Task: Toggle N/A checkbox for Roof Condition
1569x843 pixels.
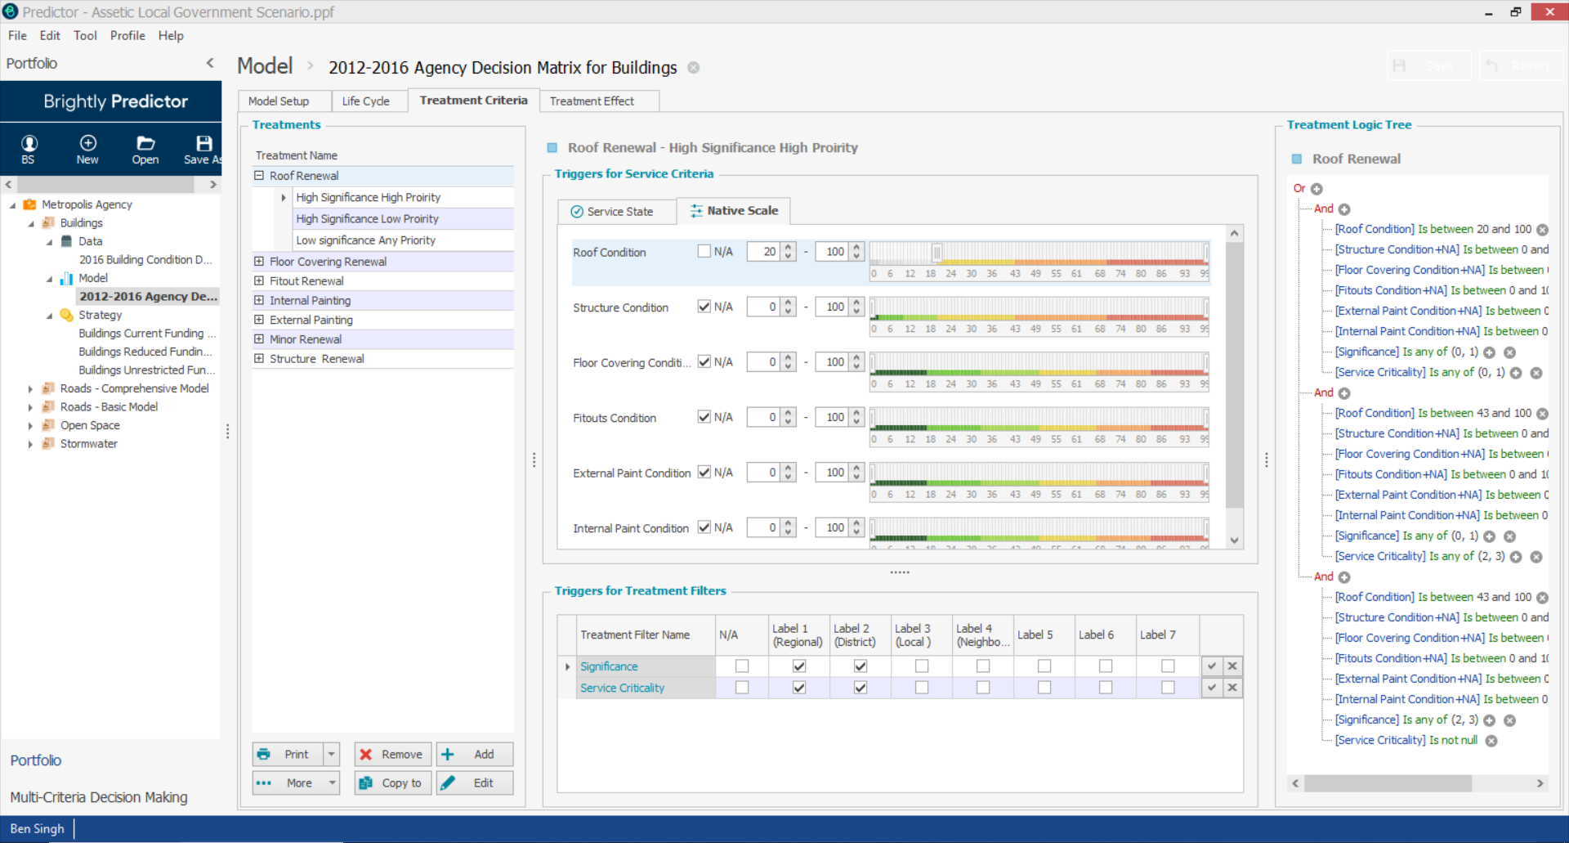Action: pyautogui.click(x=704, y=251)
